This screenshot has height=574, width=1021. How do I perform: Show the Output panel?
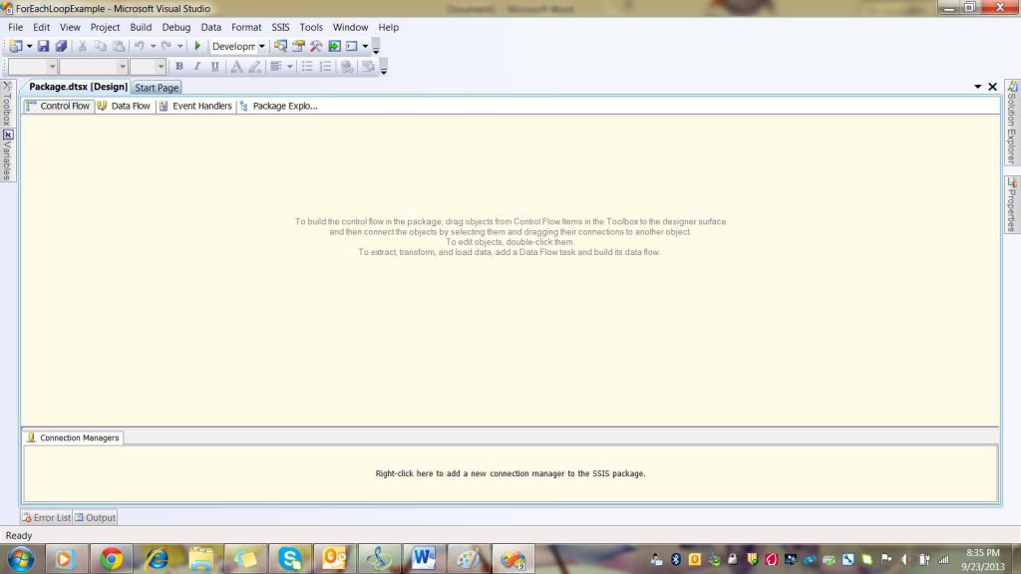click(x=96, y=517)
